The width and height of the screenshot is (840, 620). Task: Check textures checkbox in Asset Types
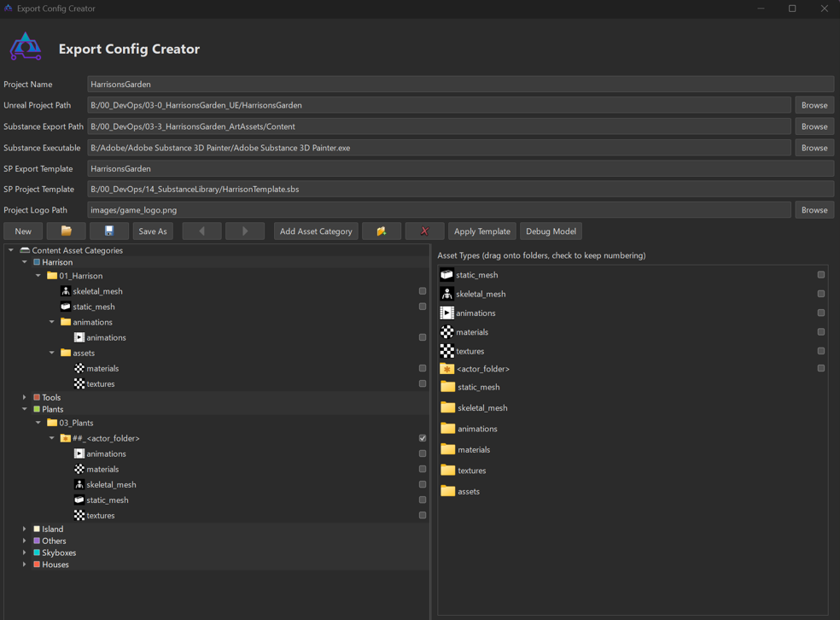(821, 351)
